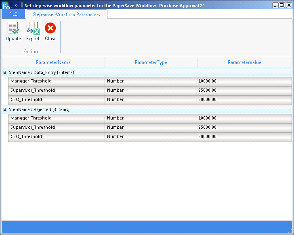Viewport: 294px width, 235px height.
Task: Edit the 50000.00 value in Data_Entry
Action: 244,99
